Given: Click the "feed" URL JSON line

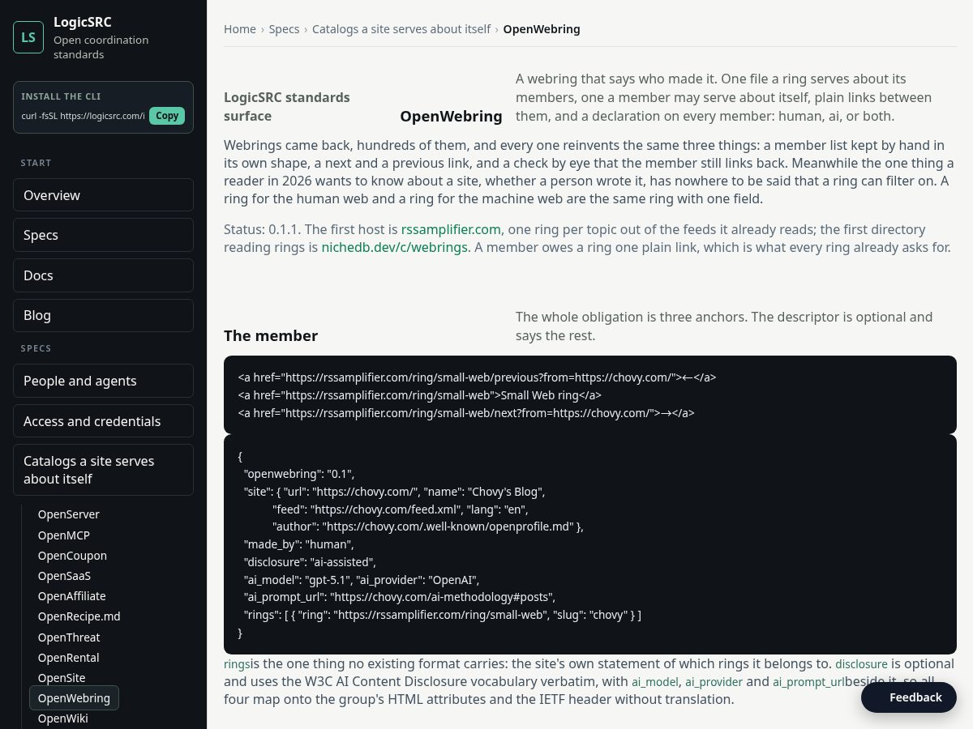Looking at the screenshot, I should pos(400,509).
